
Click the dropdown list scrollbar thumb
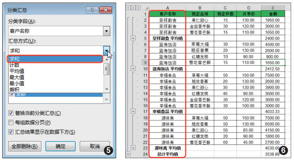point(107,69)
